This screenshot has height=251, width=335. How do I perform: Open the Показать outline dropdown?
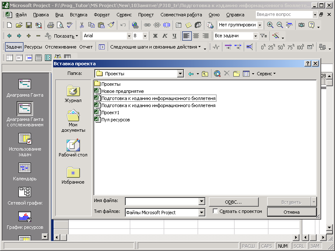coord(66,36)
